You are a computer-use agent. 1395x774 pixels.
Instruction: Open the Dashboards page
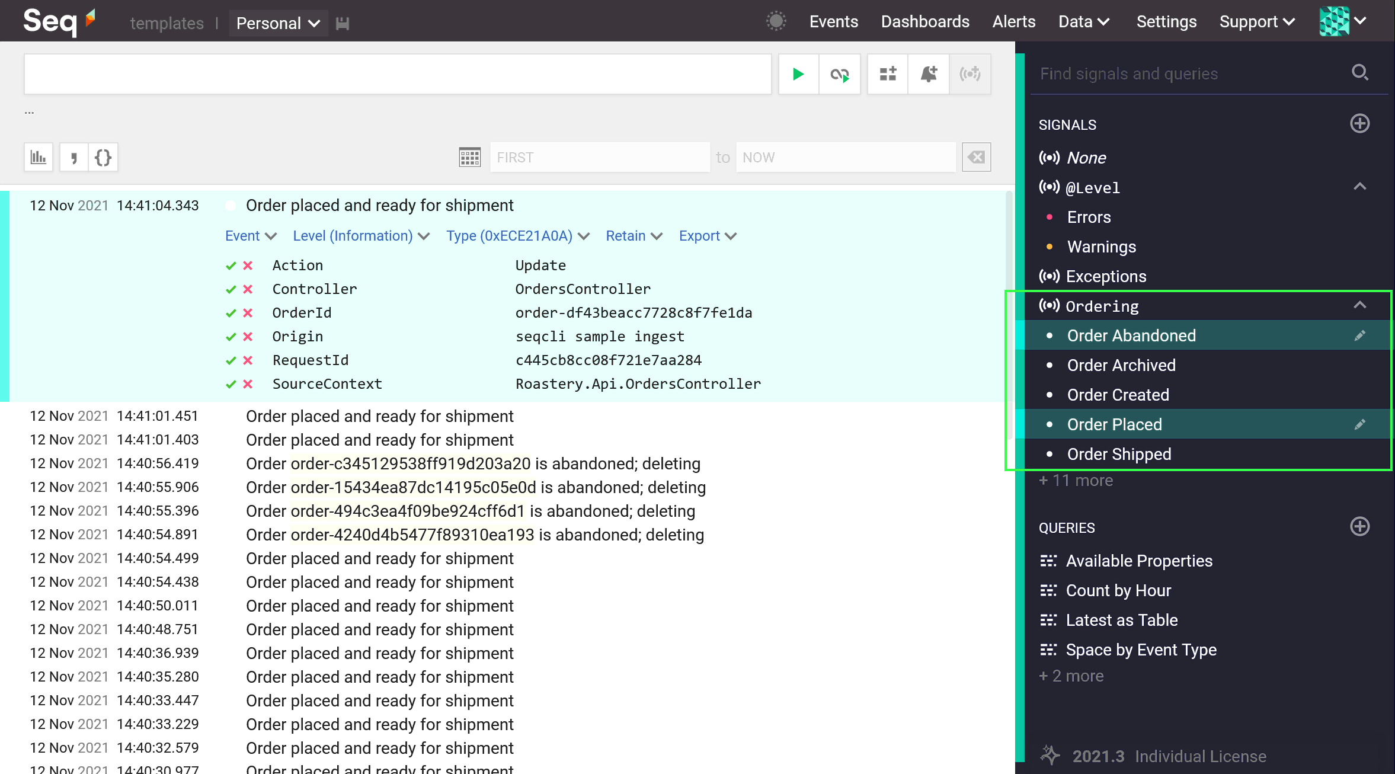point(925,21)
